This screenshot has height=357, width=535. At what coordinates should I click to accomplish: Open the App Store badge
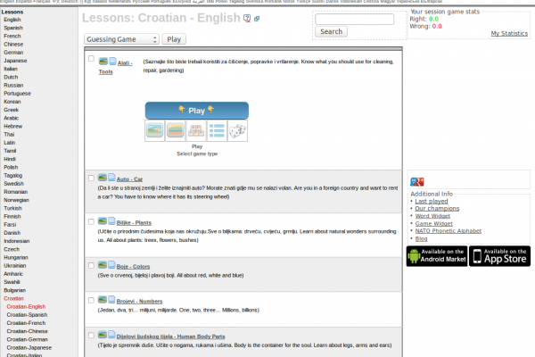[500, 256]
